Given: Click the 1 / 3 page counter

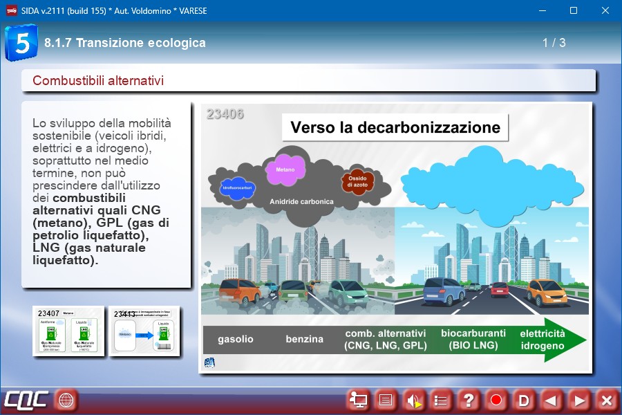Looking at the screenshot, I should pyautogui.click(x=554, y=43).
